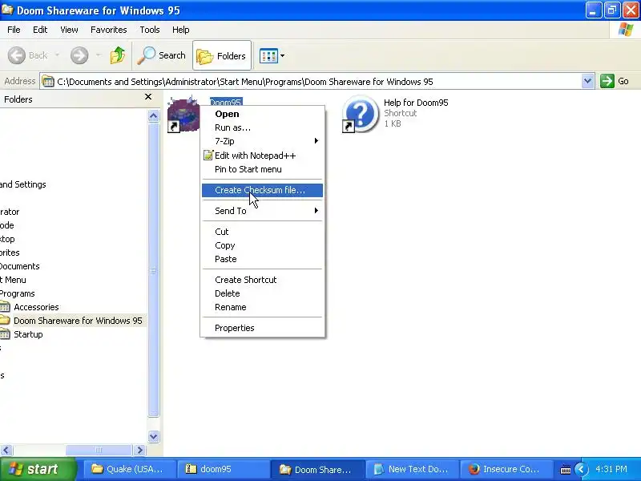
Task: Toggle the Folders pane button
Action: pyautogui.click(x=222, y=55)
